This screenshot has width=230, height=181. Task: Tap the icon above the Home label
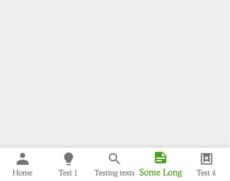(x=23, y=159)
